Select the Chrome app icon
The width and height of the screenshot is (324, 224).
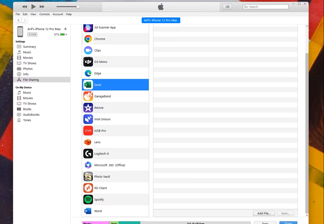[x=88, y=39]
